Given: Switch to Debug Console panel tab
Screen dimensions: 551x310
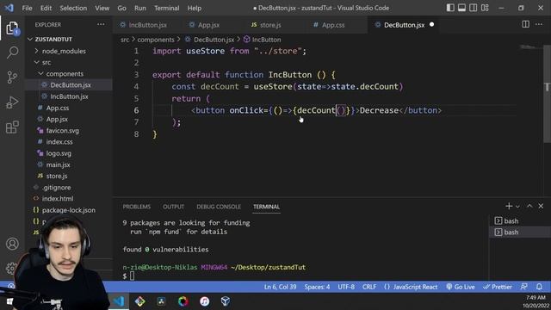Looking at the screenshot, I should (219, 207).
